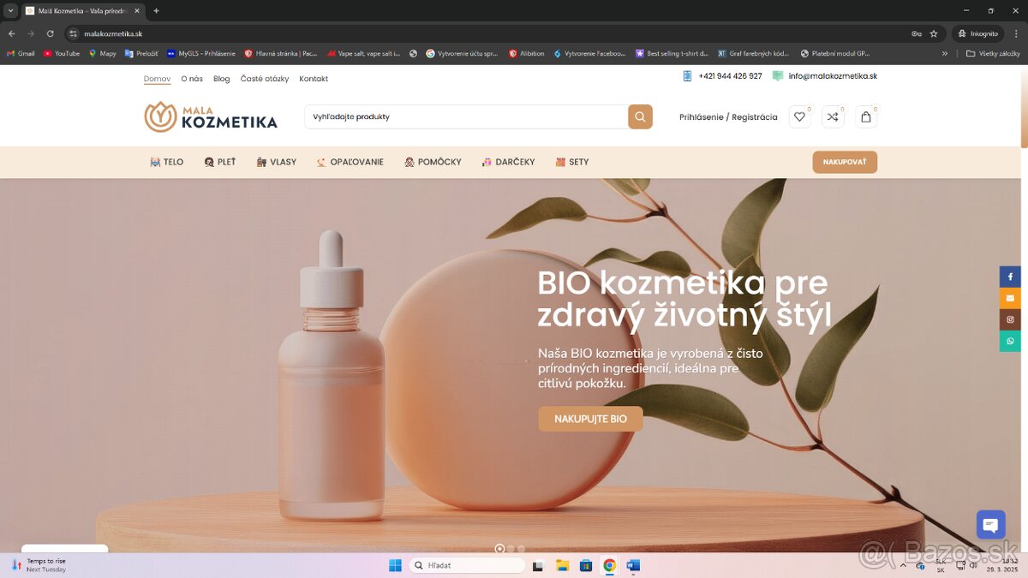1028x578 pixels.
Task: Open the TELO category menu
Action: 167,162
